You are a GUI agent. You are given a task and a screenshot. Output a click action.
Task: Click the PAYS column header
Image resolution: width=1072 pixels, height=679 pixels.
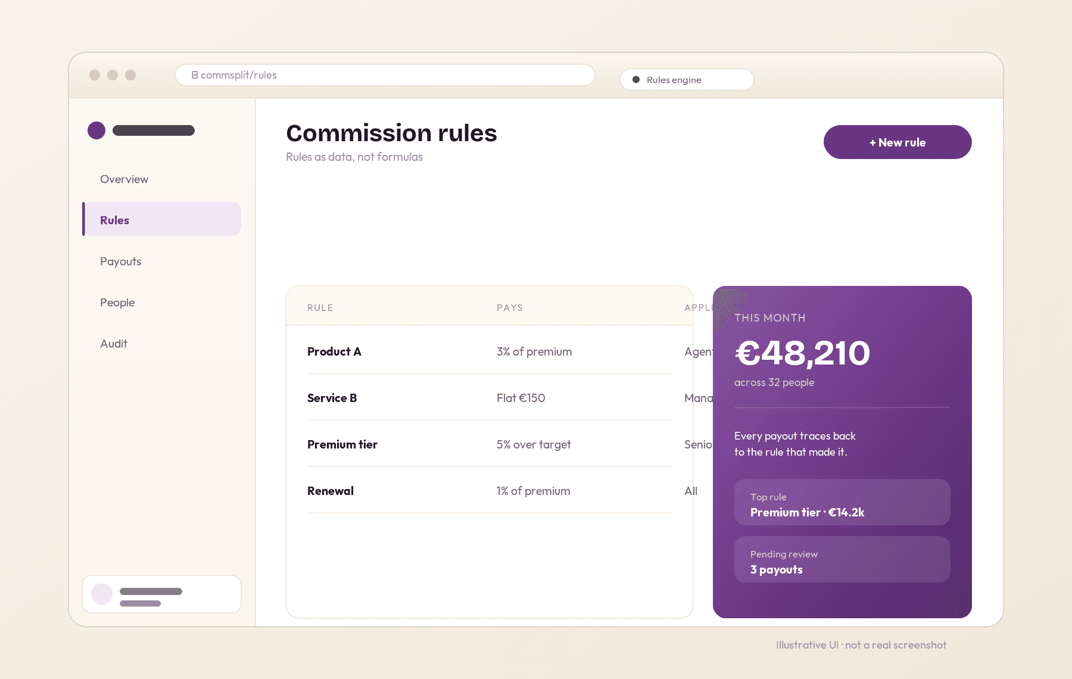point(510,308)
